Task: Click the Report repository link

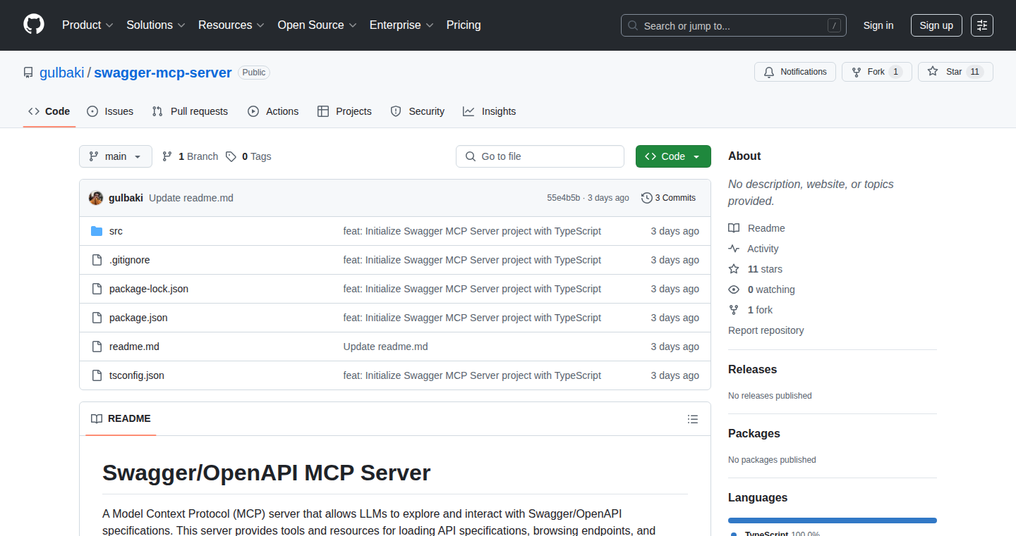Action: click(766, 330)
